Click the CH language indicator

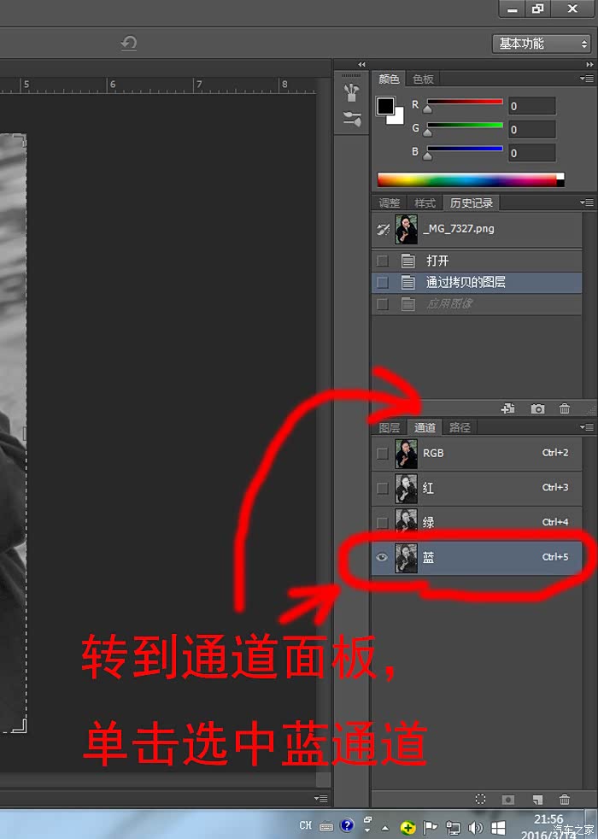[306, 825]
